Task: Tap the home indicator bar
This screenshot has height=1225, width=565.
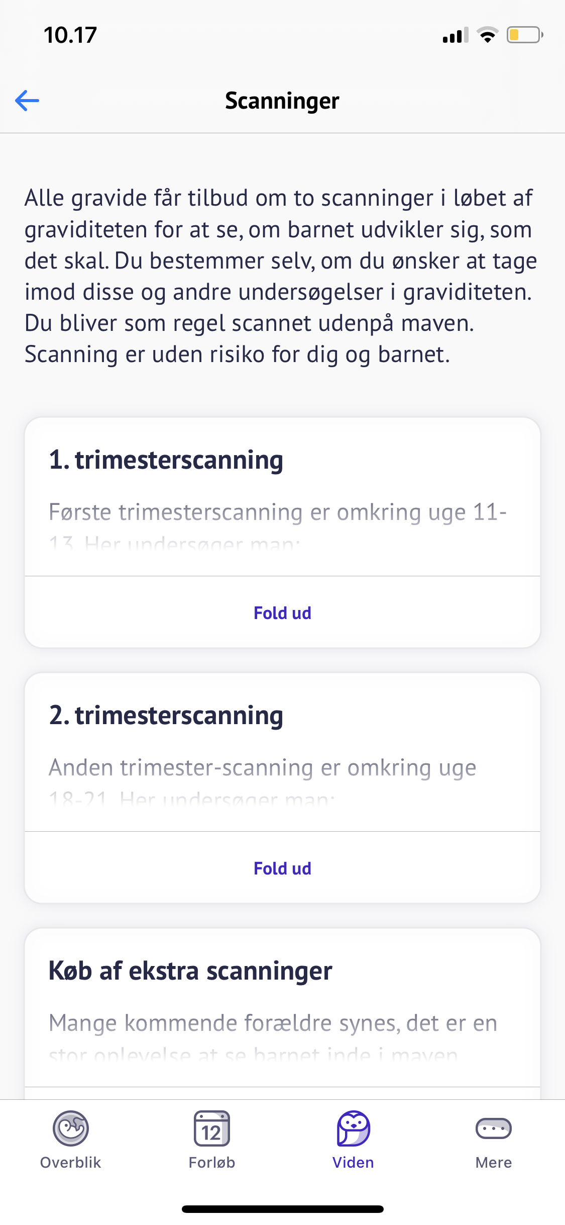Action: [282, 1209]
